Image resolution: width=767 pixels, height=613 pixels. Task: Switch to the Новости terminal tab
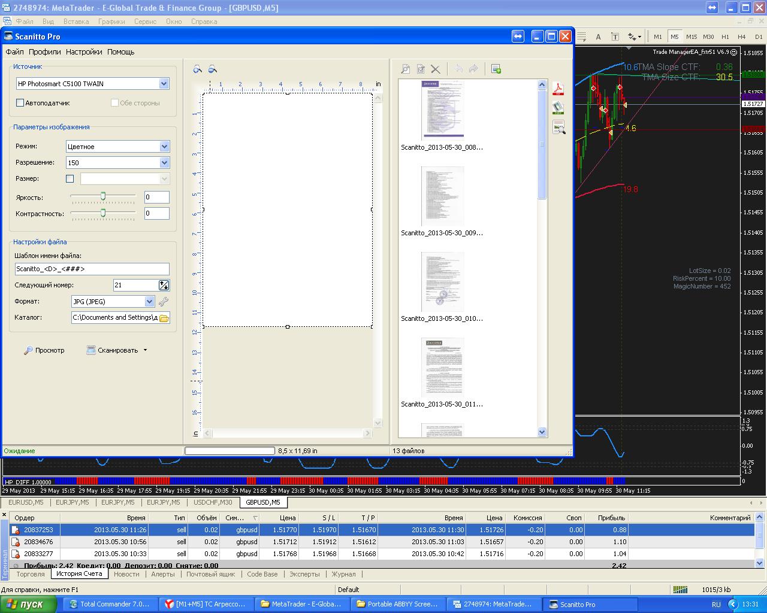pos(126,574)
